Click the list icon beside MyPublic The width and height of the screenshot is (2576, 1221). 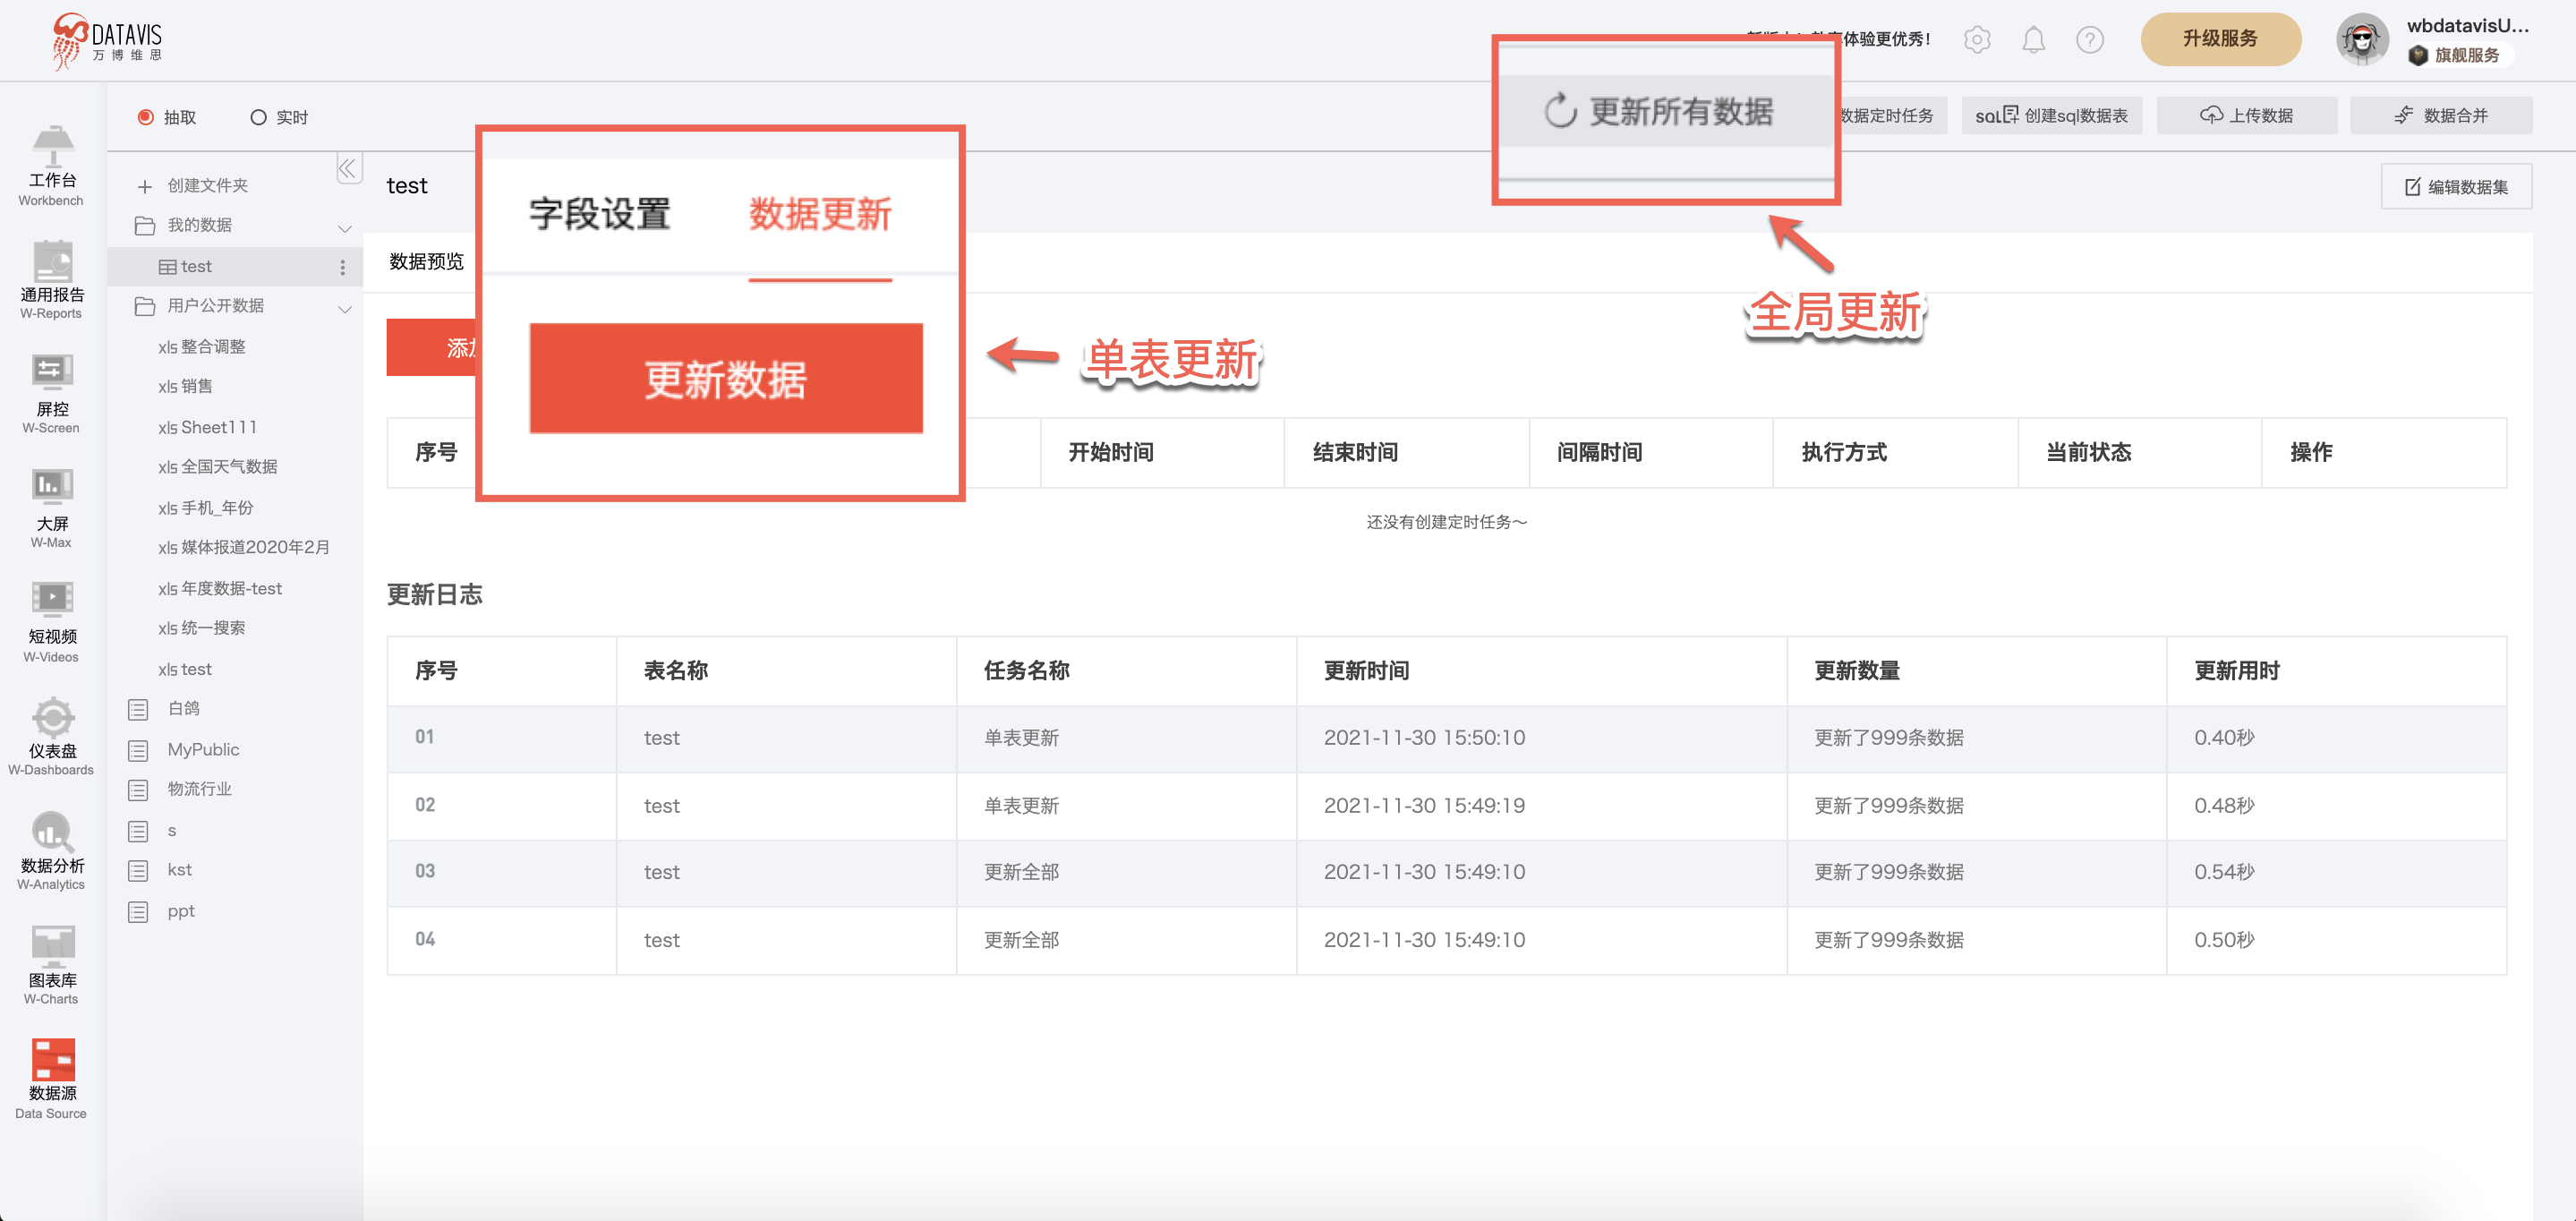point(138,750)
